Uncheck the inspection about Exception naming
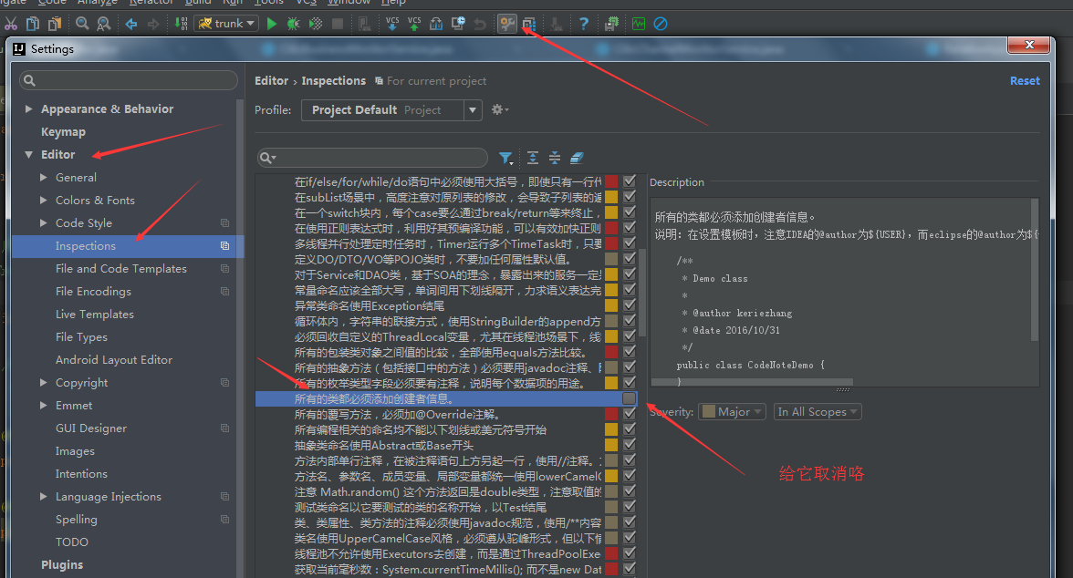 (629, 305)
